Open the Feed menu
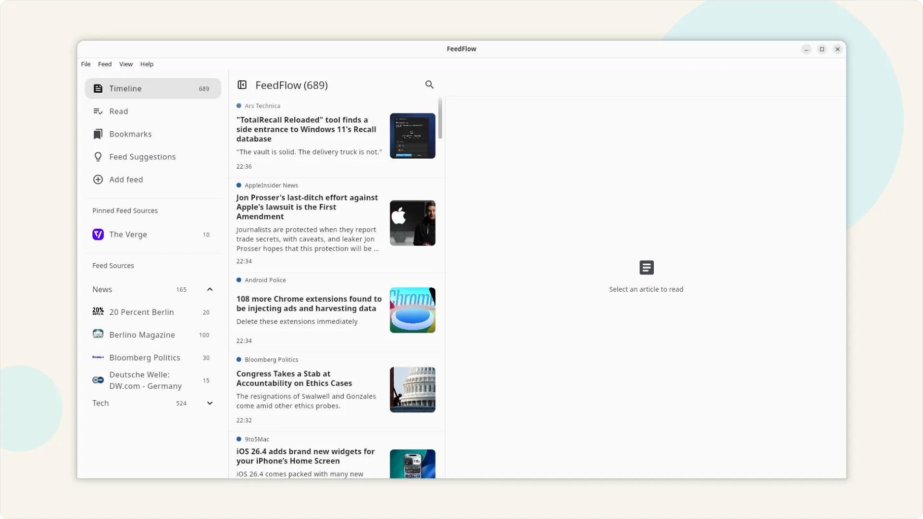Viewport: 923px width, 519px height. click(x=105, y=64)
